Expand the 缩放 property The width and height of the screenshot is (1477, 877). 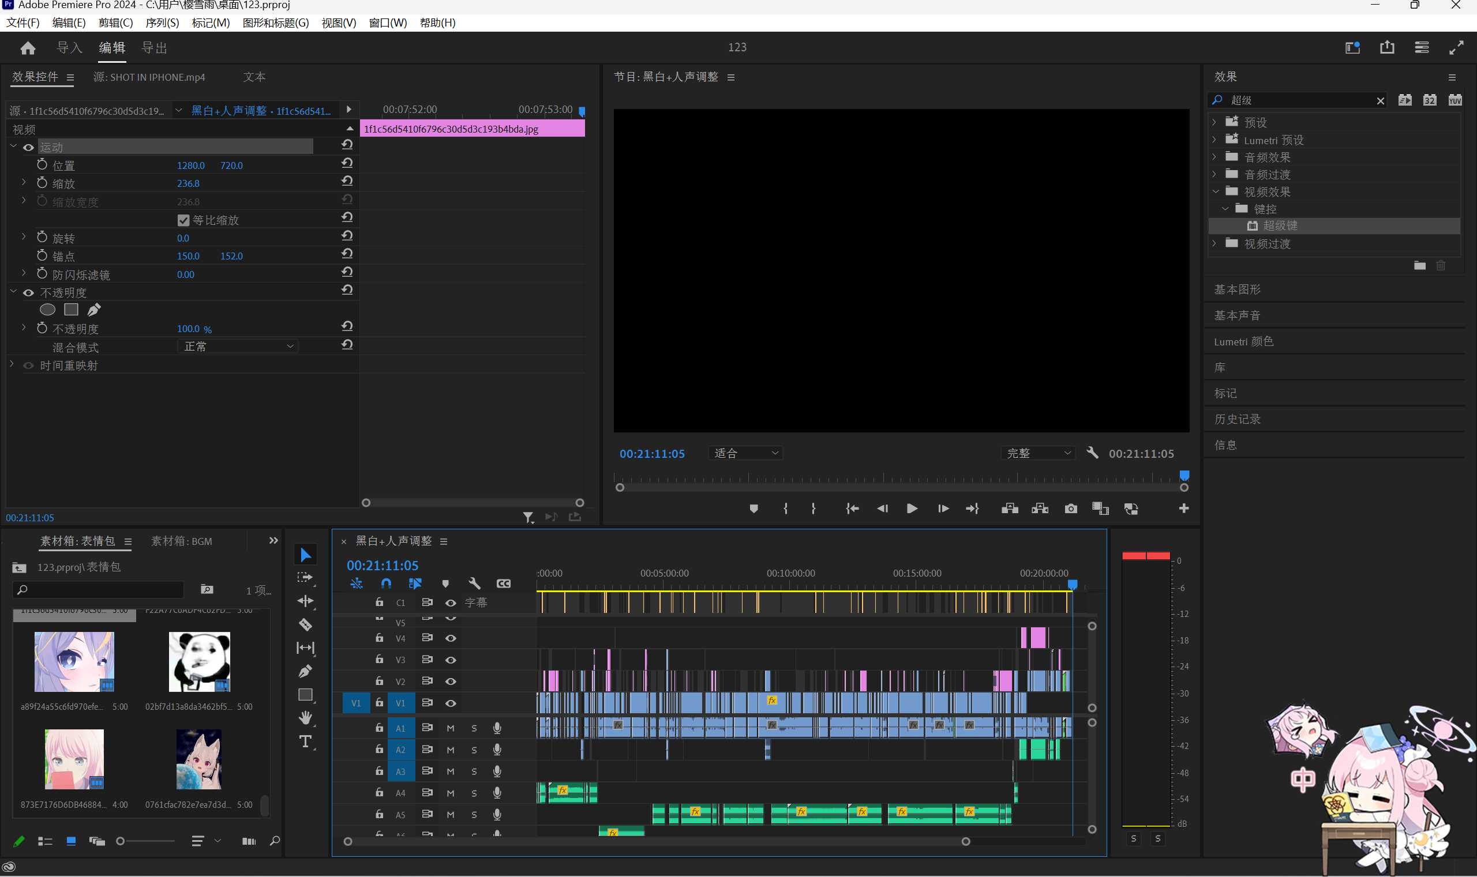pos(24,183)
